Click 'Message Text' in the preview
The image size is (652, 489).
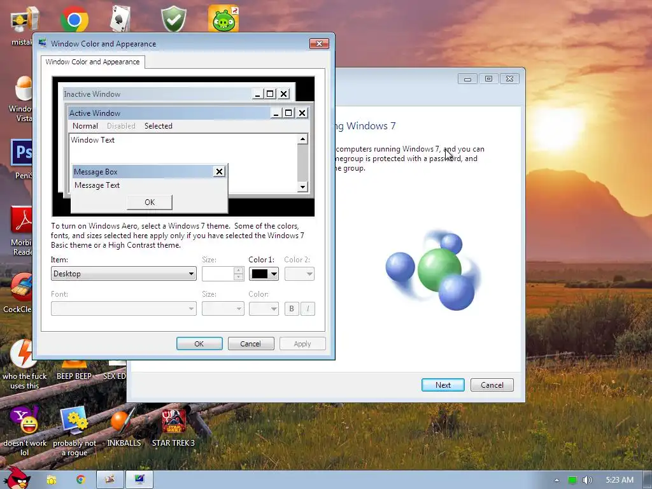[x=97, y=185]
